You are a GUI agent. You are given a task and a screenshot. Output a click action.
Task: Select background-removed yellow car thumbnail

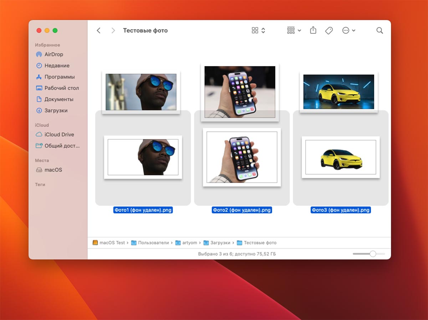click(341, 157)
